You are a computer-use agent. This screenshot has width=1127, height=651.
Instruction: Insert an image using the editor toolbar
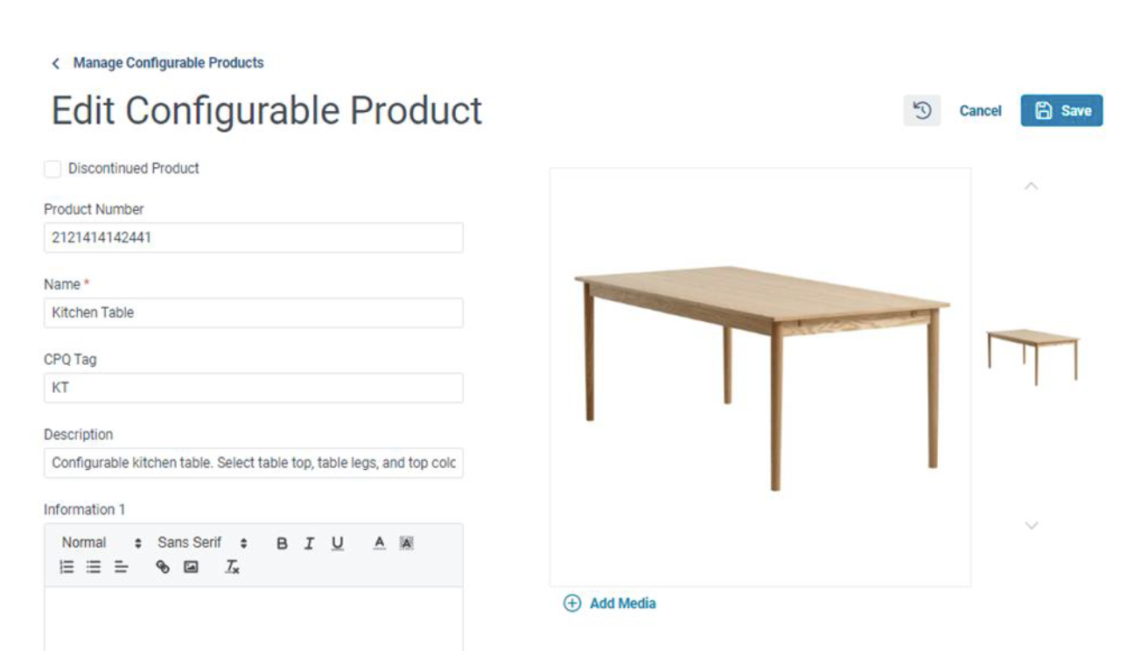click(191, 567)
